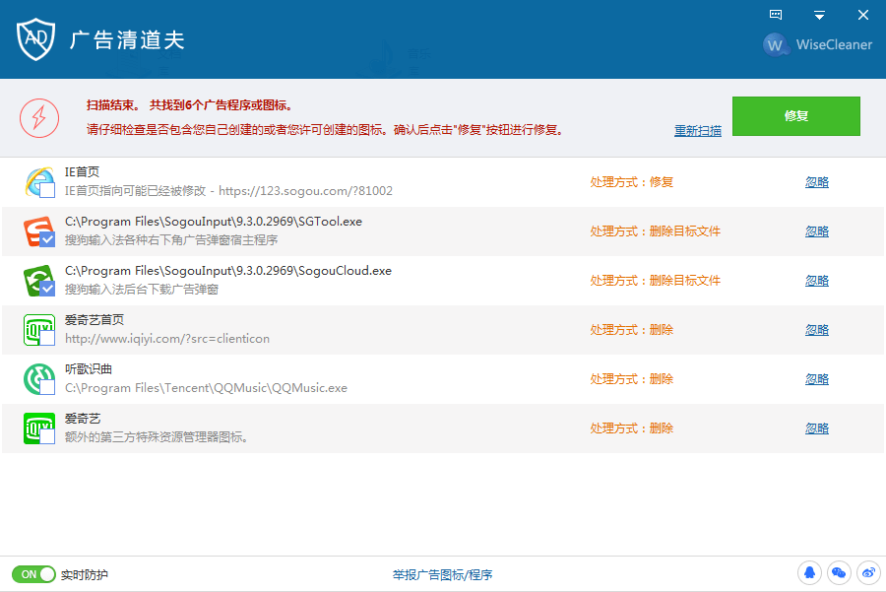Open the Weibo share icon
886x592 pixels.
click(x=868, y=572)
